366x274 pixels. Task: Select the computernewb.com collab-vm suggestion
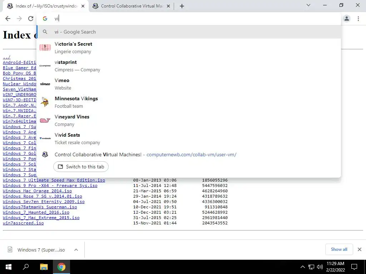pos(189,154)
